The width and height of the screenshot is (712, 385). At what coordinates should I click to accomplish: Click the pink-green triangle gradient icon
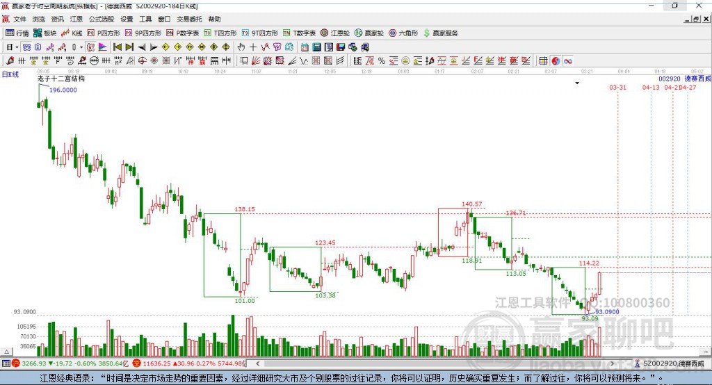click(x=103, y=47)
